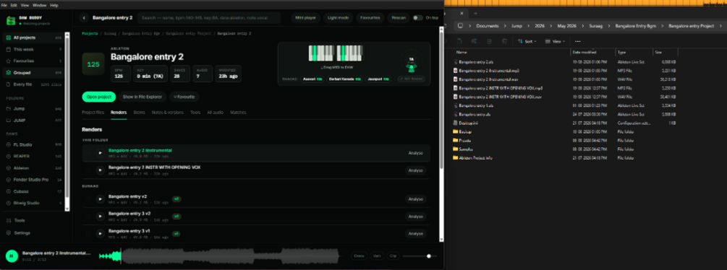The image size is (727, 270).
Task: Click the DAW Buddy logo icon
Action: click(x=11, y=20)
